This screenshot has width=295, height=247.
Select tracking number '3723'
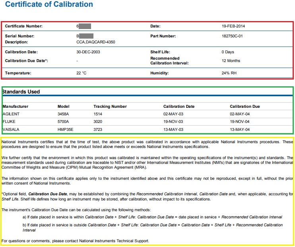tap(98, 130)
